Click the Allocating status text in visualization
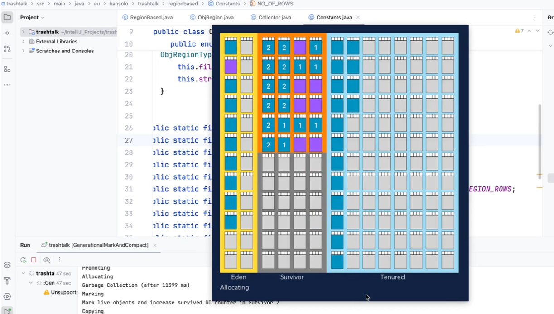The height and width of the screenshot is (314, 554). (x=234, y=287)
